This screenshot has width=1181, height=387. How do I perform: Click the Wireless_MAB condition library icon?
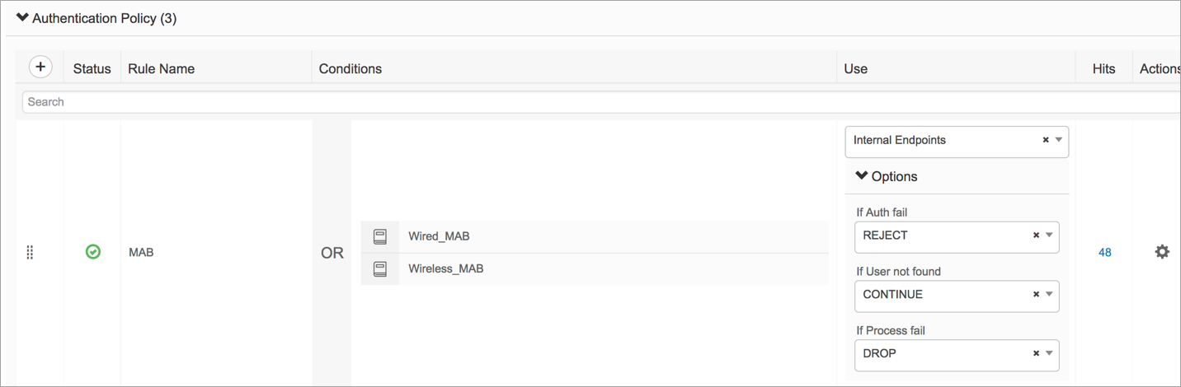pos(380,268)
